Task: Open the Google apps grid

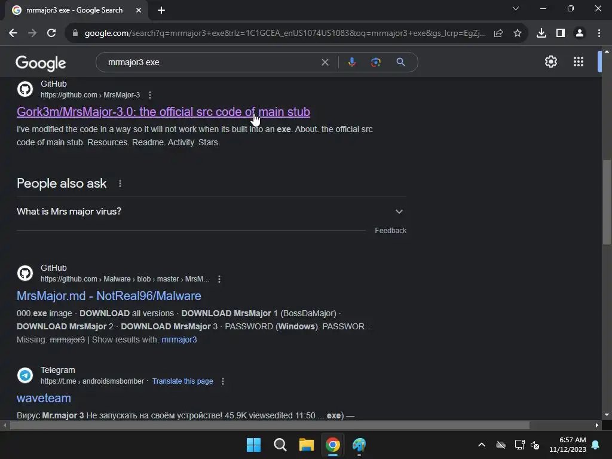Action: 579,62
